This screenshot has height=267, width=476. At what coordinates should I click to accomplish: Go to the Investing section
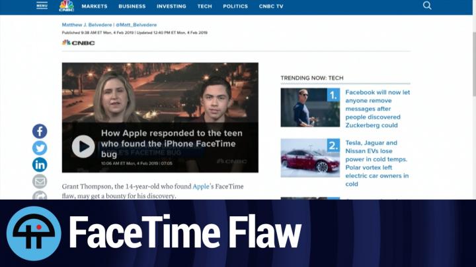(x=171, y=7)
